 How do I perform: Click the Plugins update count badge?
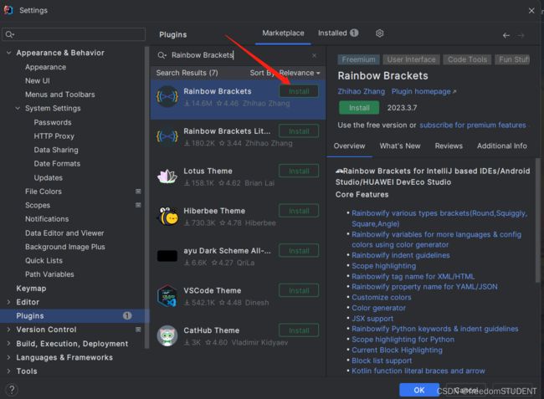click(x=127, y=316)
